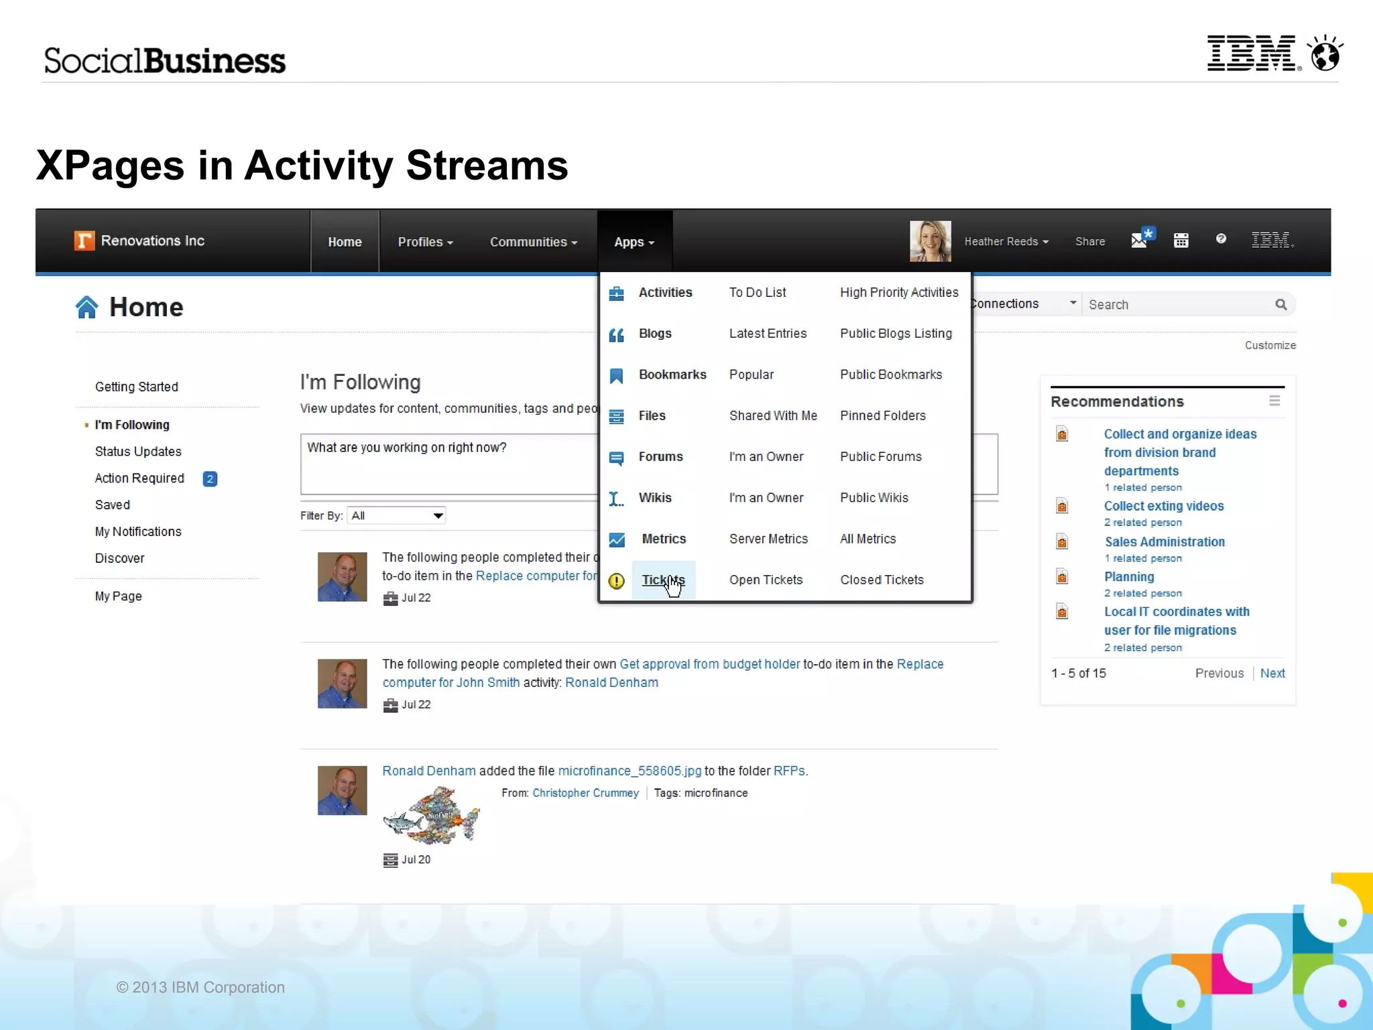
Task: Open the Filter By All dropdown
Action: pos(396,515)
